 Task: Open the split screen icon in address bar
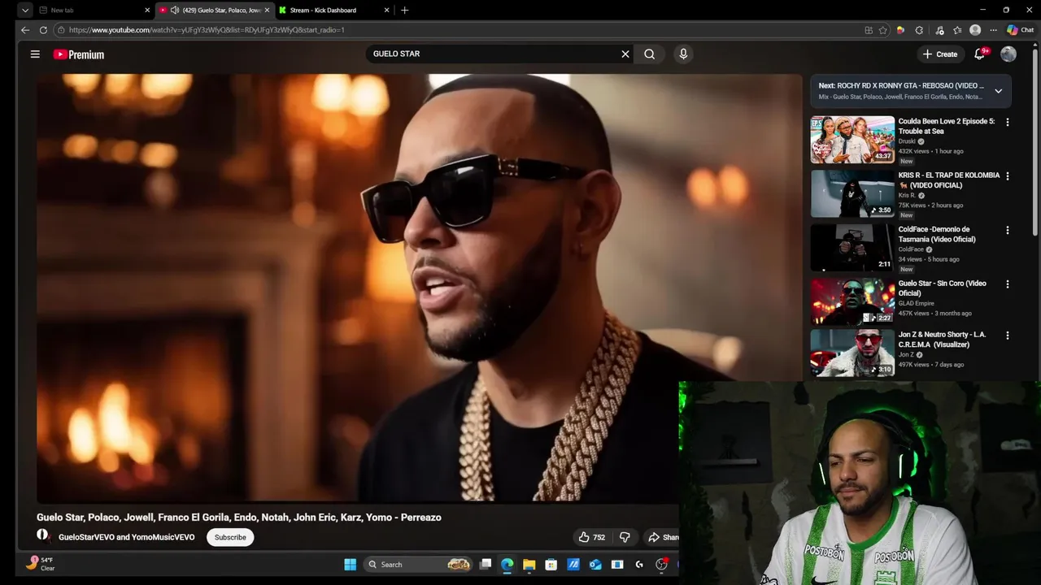click(x=869, y=30)
